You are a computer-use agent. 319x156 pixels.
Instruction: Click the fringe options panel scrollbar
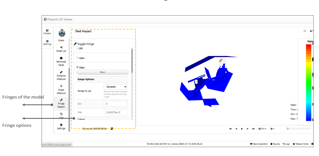coord(132,61)
